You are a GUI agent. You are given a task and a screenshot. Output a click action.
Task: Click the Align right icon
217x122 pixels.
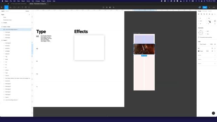coord(204,14)
